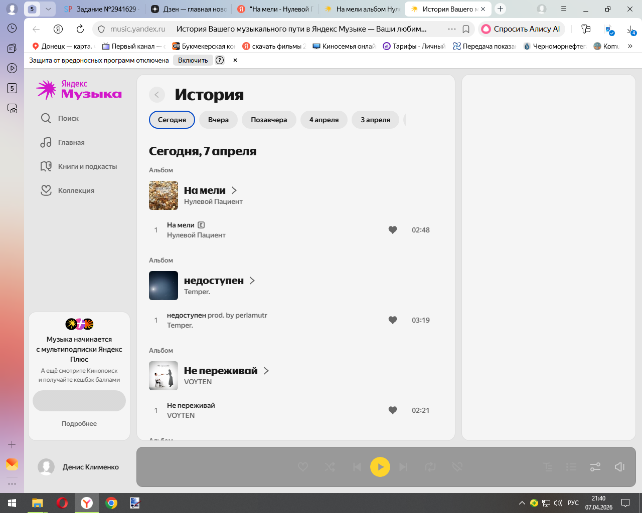Image resolution: width=642 pixels, height=513 pixels.
Task: Show hidden system tray icons
Action: (522, 503)
